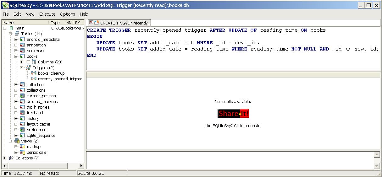Click the bottom pane's scroll up arrow
The height and width of the screenshot is (177, 382).
click(377, 155)
